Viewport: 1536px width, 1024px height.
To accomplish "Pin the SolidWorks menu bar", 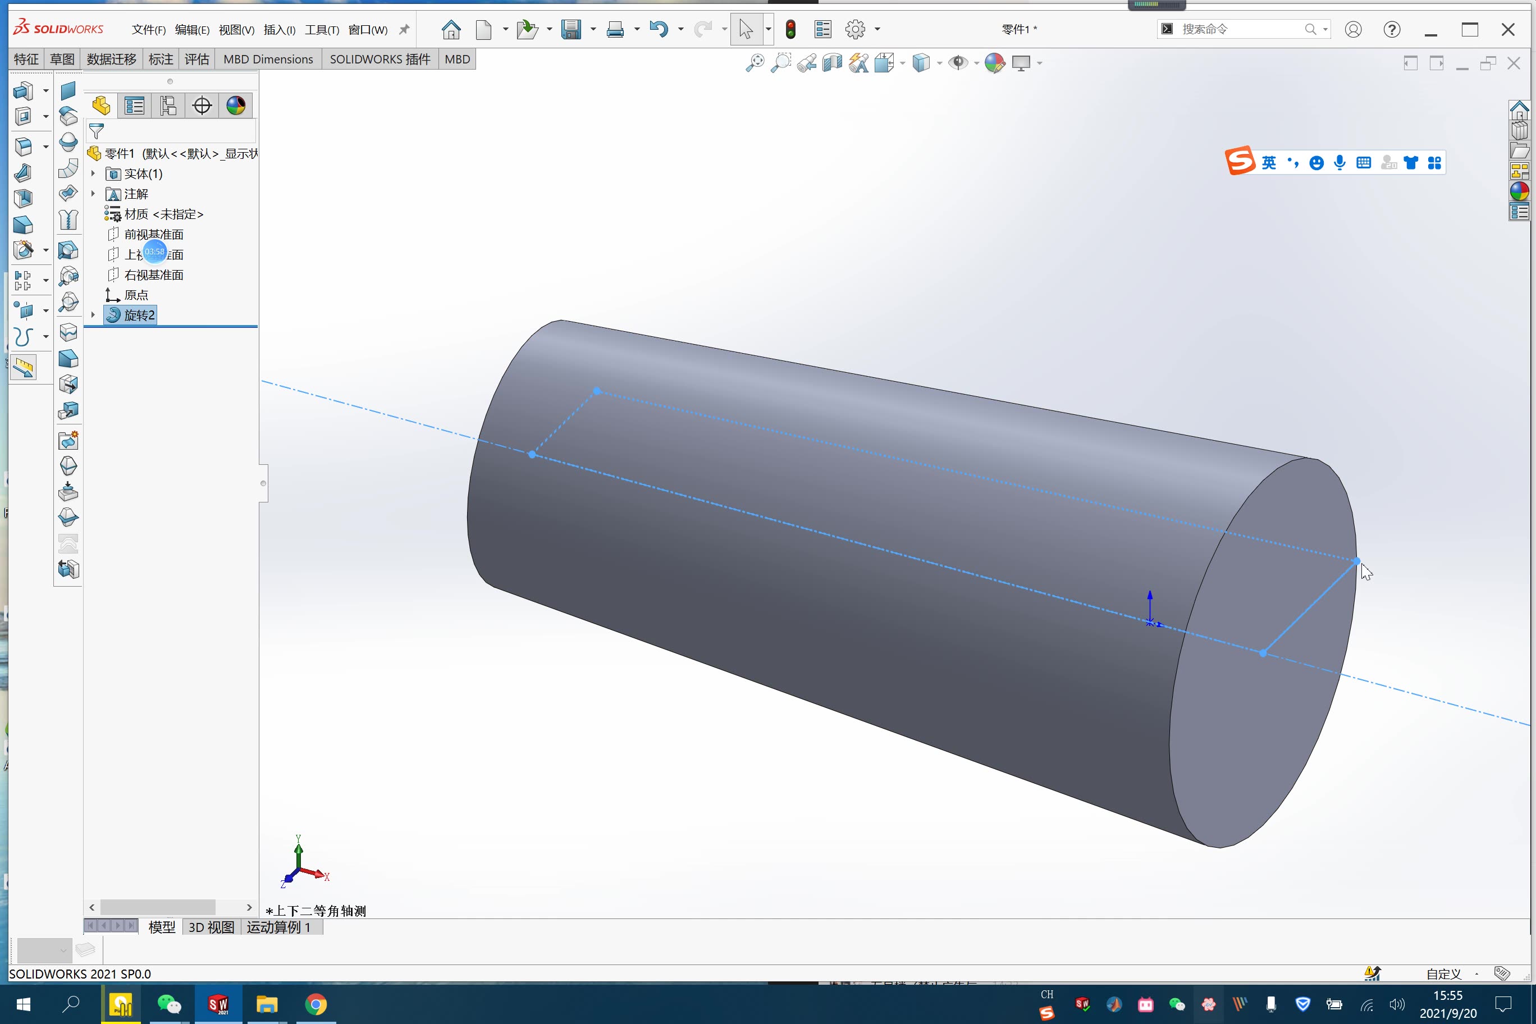I will (x=404, y=29).
